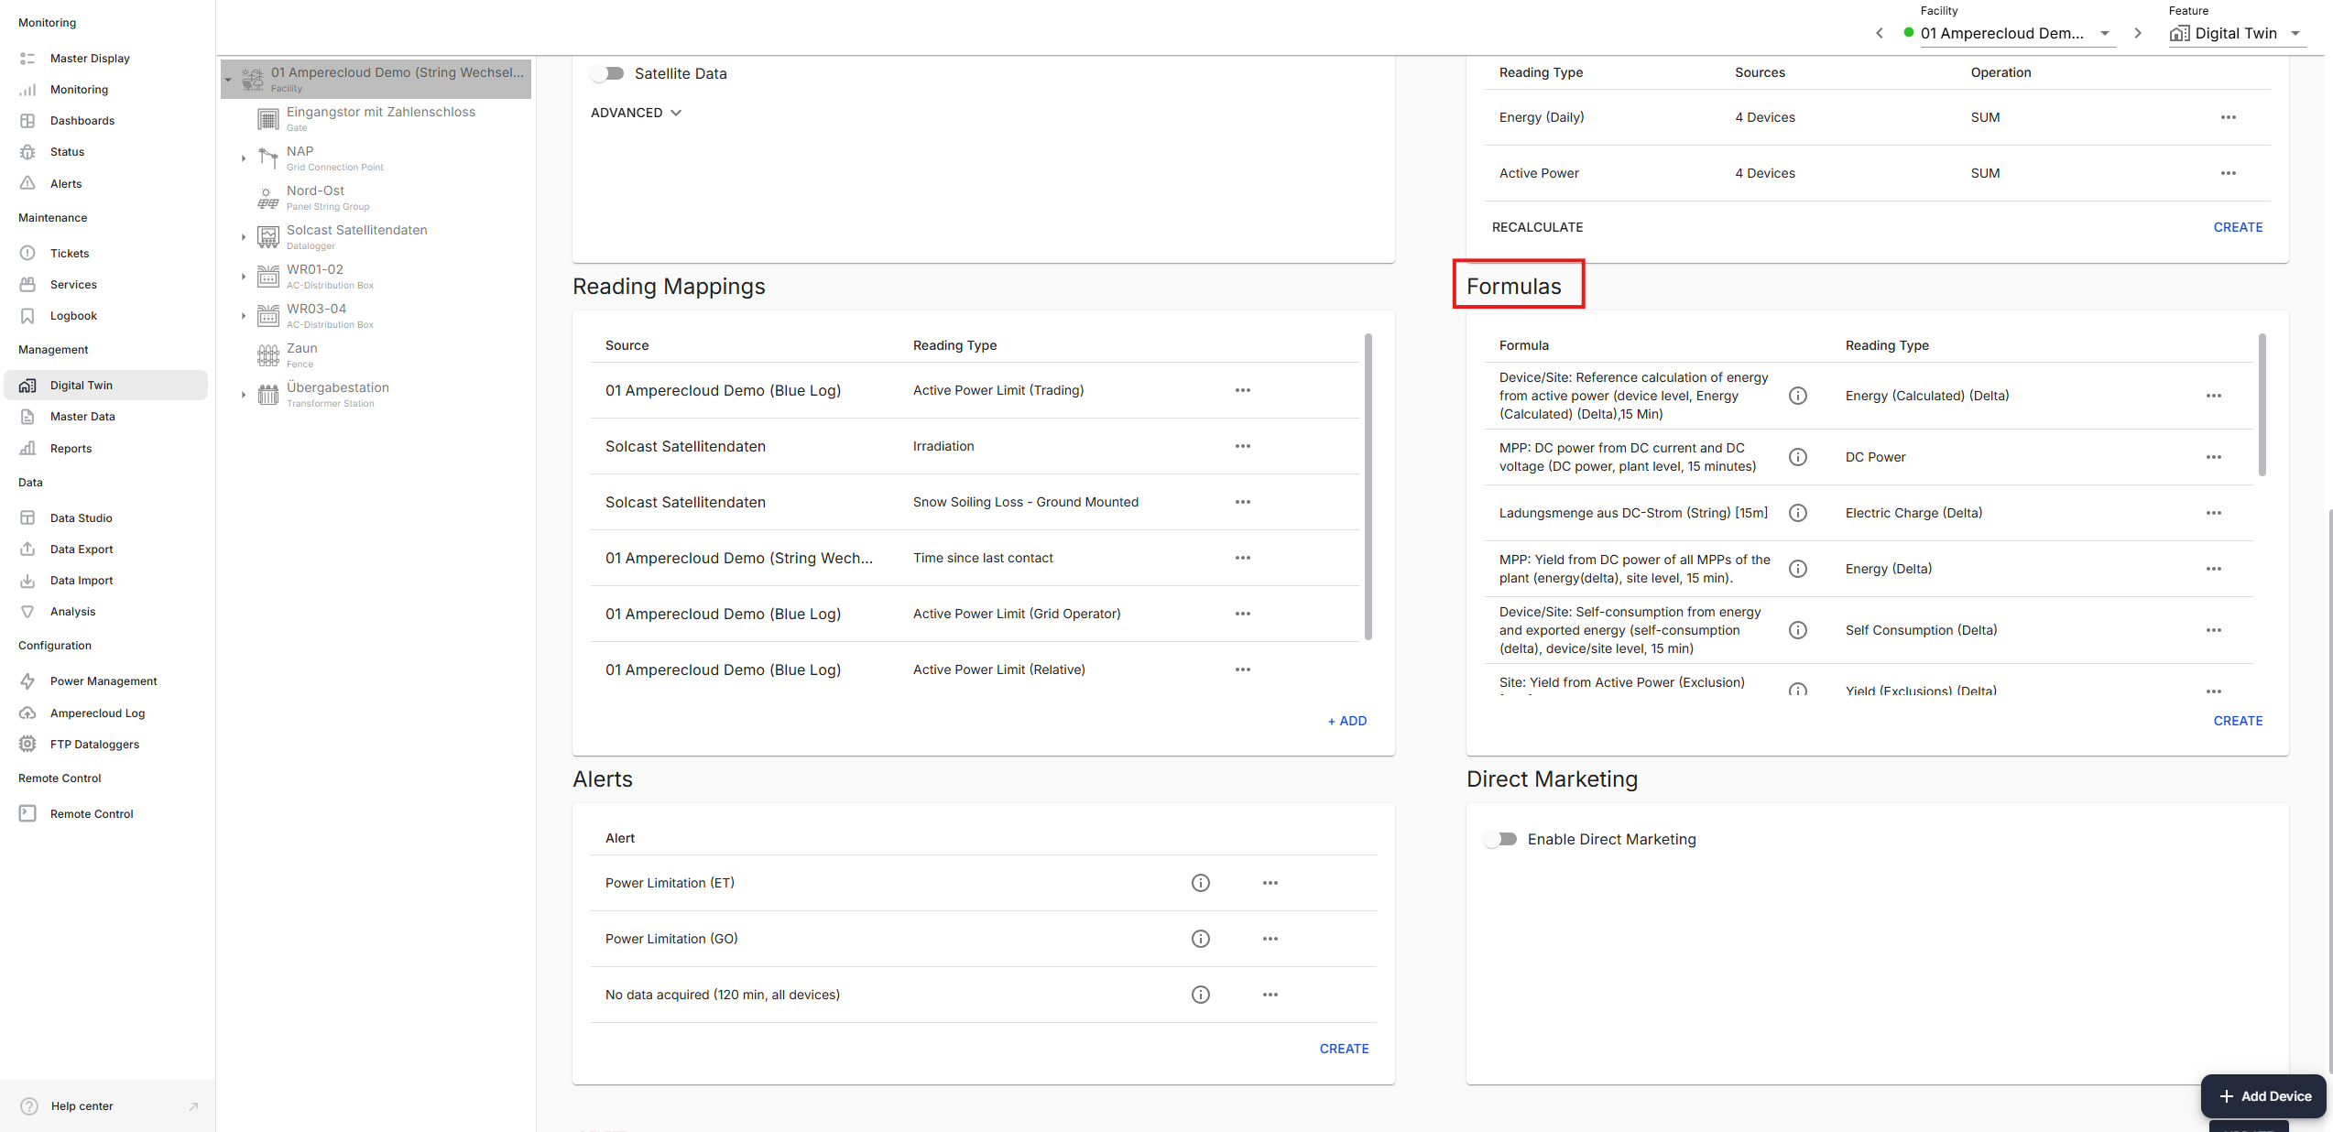Click the Power Management lightning icon
Screen dimensions: 2333x1132
coord(27,680)
